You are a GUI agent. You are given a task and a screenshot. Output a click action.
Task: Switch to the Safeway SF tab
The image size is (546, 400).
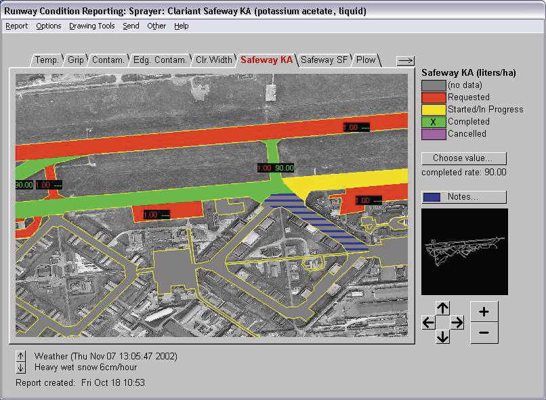[326, 60]
